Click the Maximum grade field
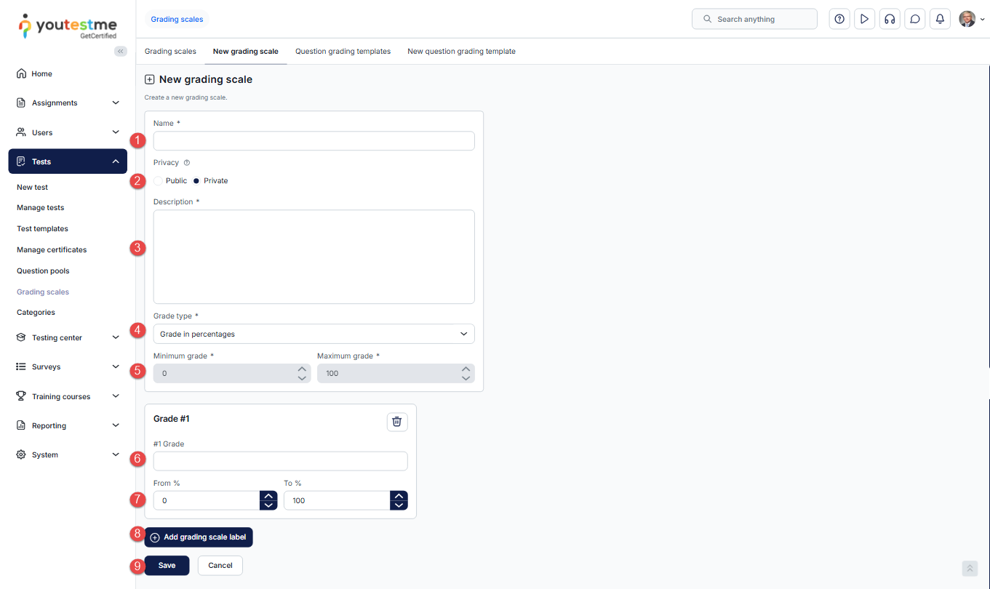This screenshot has width=990, height=589. click(x=396, y=373)
